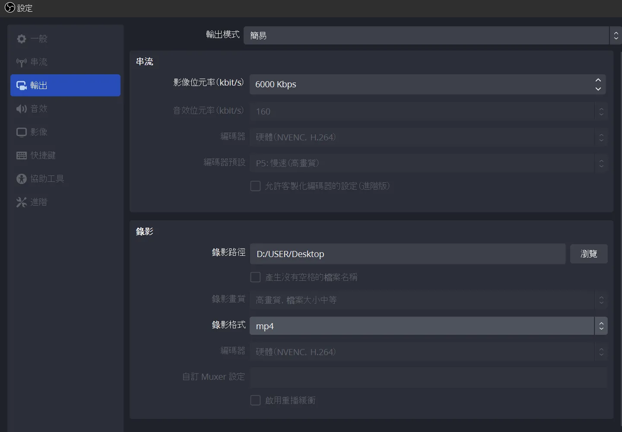Click the 瀏覽 browse button

(x=589, y=254)
